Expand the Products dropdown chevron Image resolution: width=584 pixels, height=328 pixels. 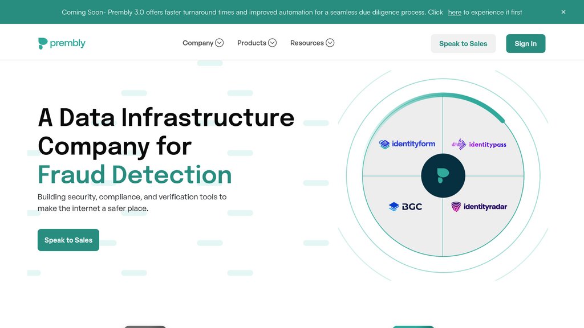point(273,43)
